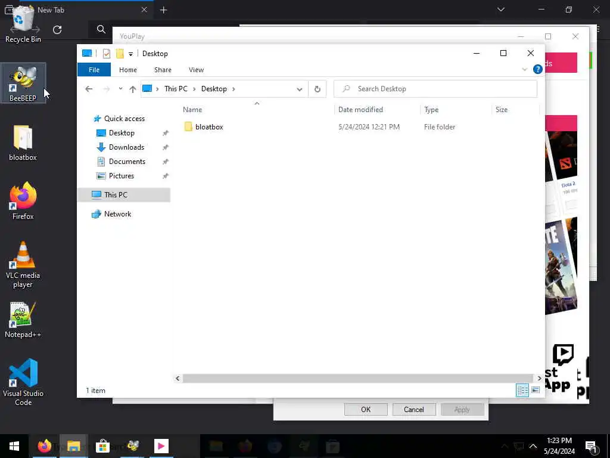Click the browser search magnifier icon
This screenshot has height=458, width=610.
[101, 29]
